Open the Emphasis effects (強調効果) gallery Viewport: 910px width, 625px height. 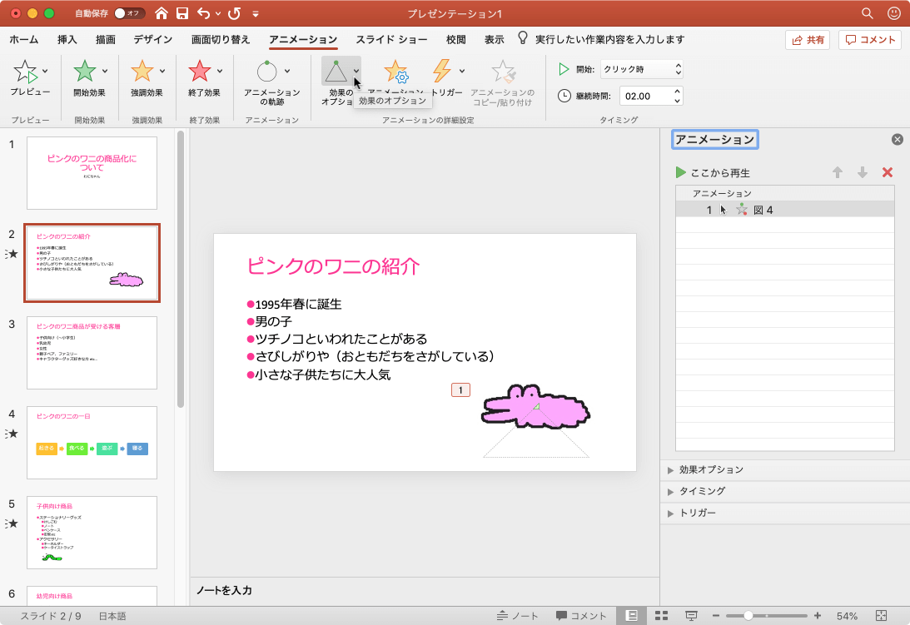[143, 72]
